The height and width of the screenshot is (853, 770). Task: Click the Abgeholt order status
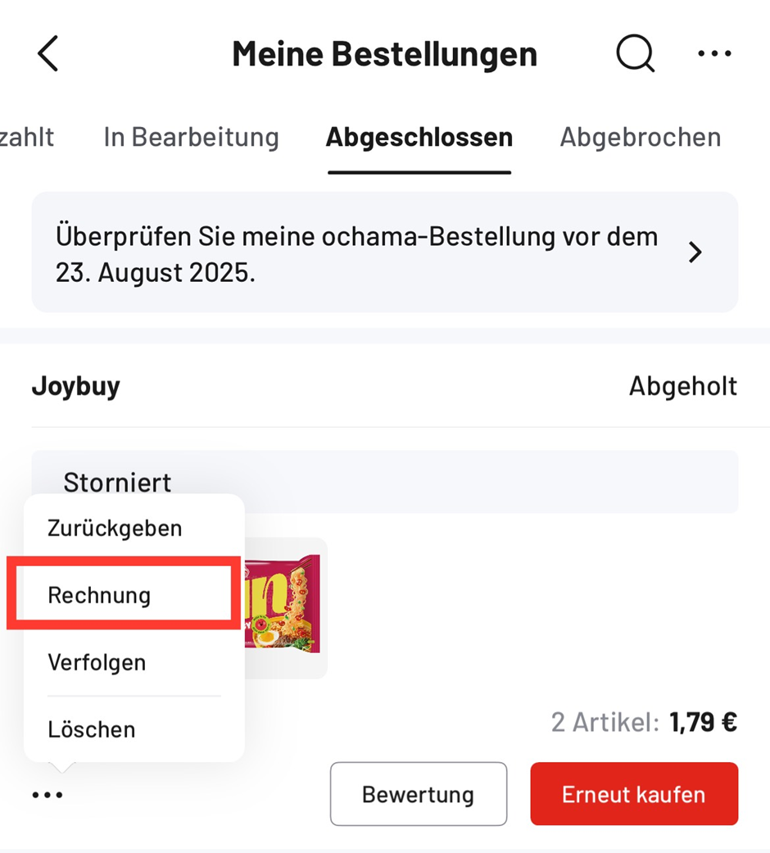(682, 386)
